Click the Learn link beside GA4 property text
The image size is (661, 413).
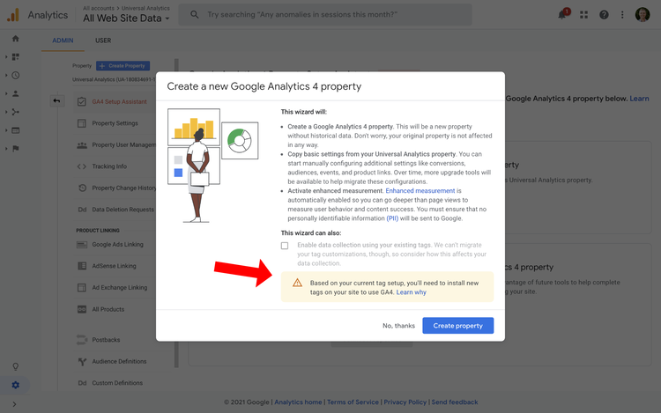pyautogui.click(x=640, y=99)
